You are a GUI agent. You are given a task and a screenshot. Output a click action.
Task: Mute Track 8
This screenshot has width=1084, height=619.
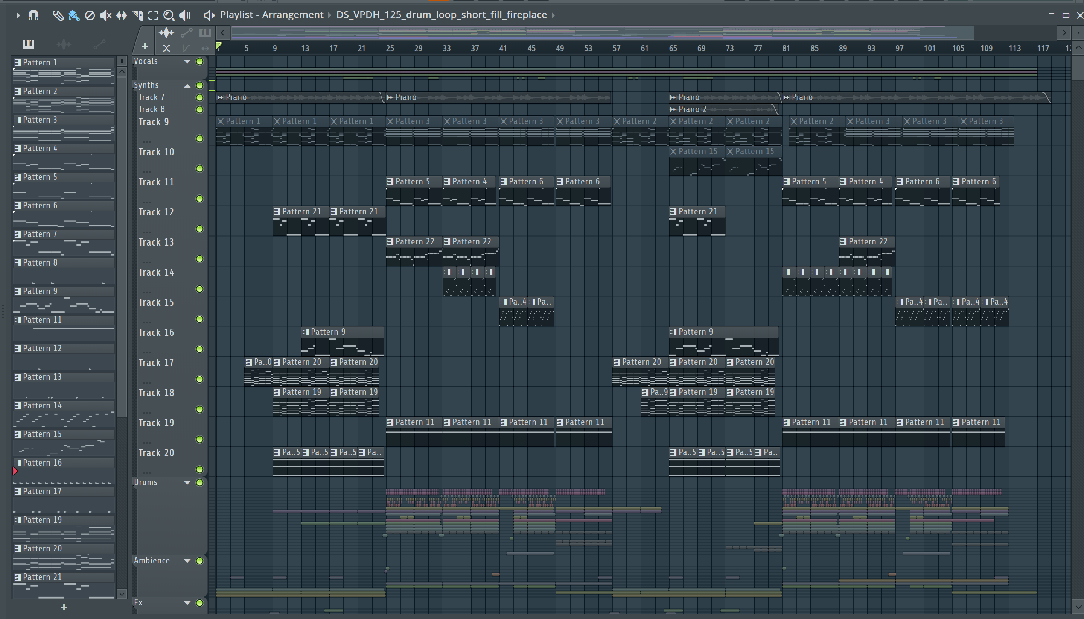point(199,110)
